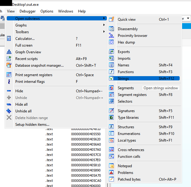Select address 0000000000405810 row

[x=86, y=165]
